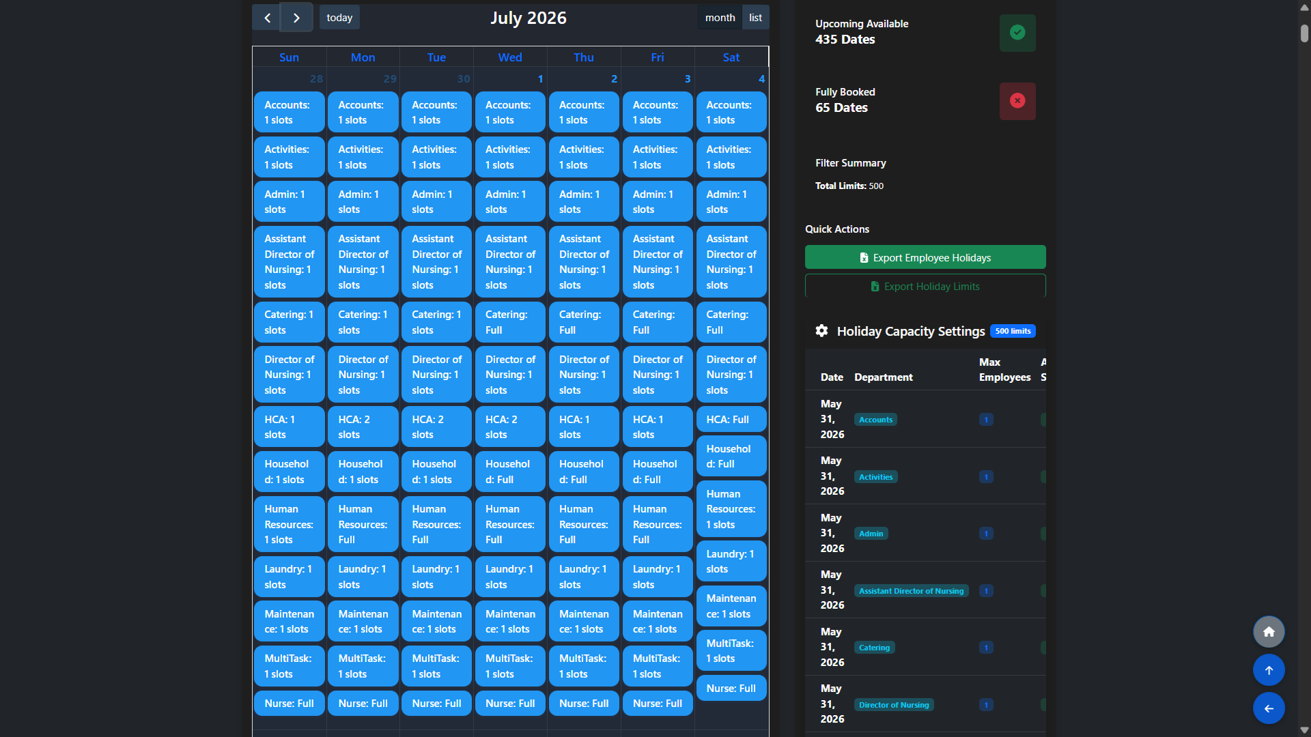
Task: Open Accounts badge in May 31 row
Action: [875, 420]
